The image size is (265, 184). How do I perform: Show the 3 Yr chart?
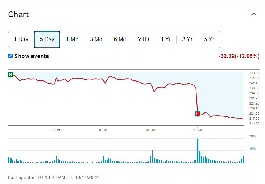(187, 40)
